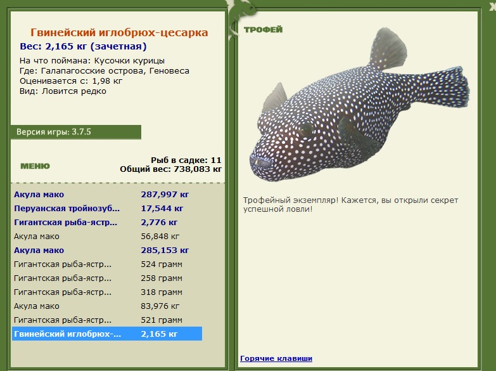Click the Вес: 2,165 кг (зачетная) line
496x371 pixels.
83,46
